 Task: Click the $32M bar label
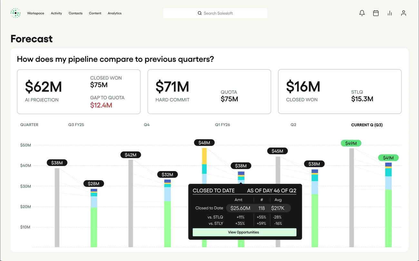(x=167, y=174)
